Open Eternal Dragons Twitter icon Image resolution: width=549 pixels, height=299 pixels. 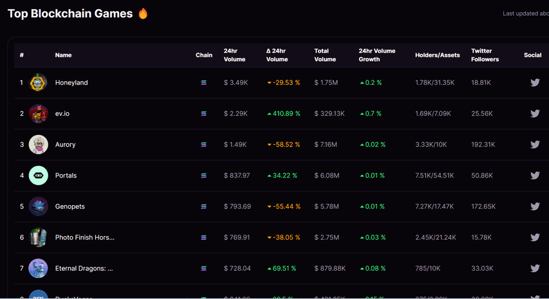(535, 268)
